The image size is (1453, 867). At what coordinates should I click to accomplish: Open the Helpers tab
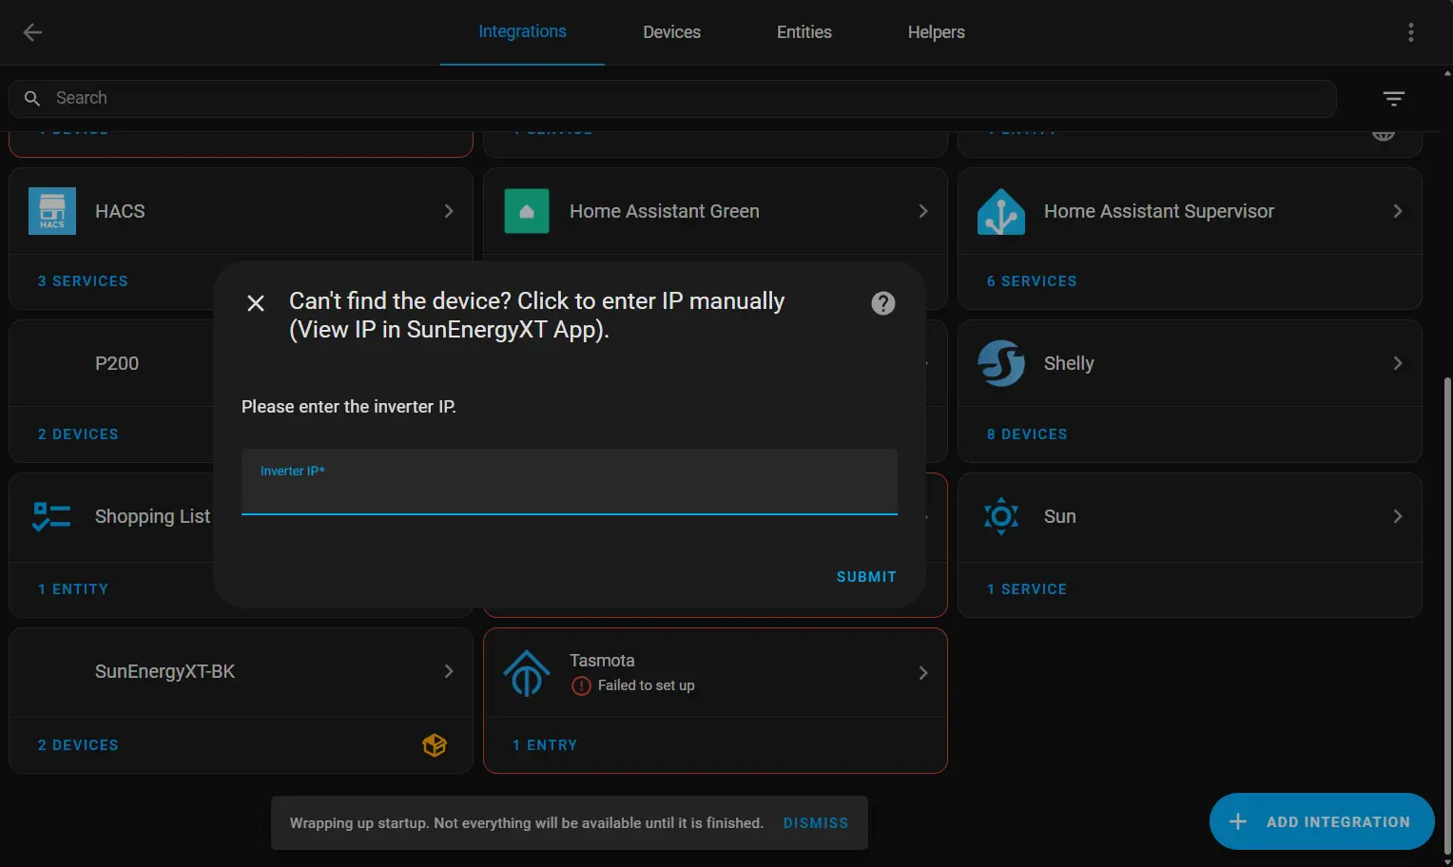[x=936, y=32]
